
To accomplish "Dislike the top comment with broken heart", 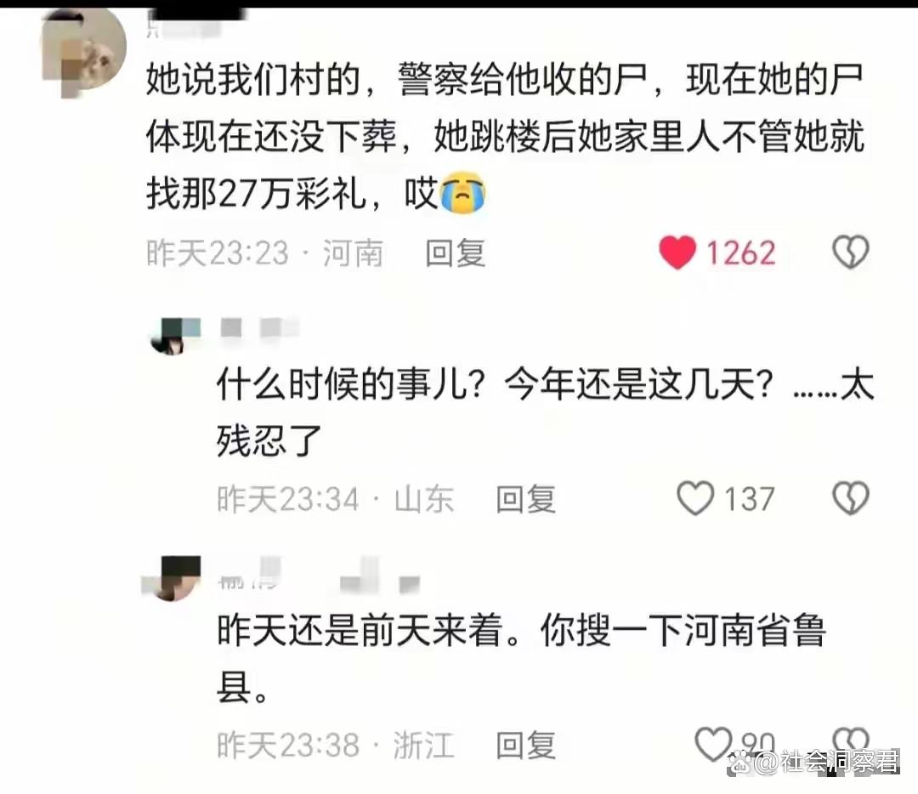I will (x=850, y=252).
